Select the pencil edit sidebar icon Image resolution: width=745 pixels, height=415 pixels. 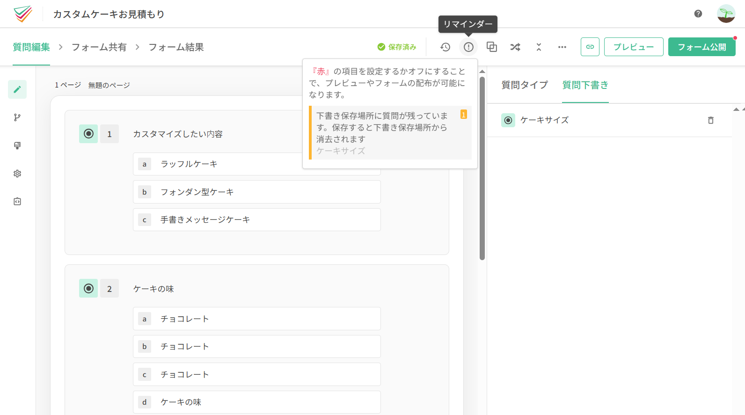coord(17,89)
